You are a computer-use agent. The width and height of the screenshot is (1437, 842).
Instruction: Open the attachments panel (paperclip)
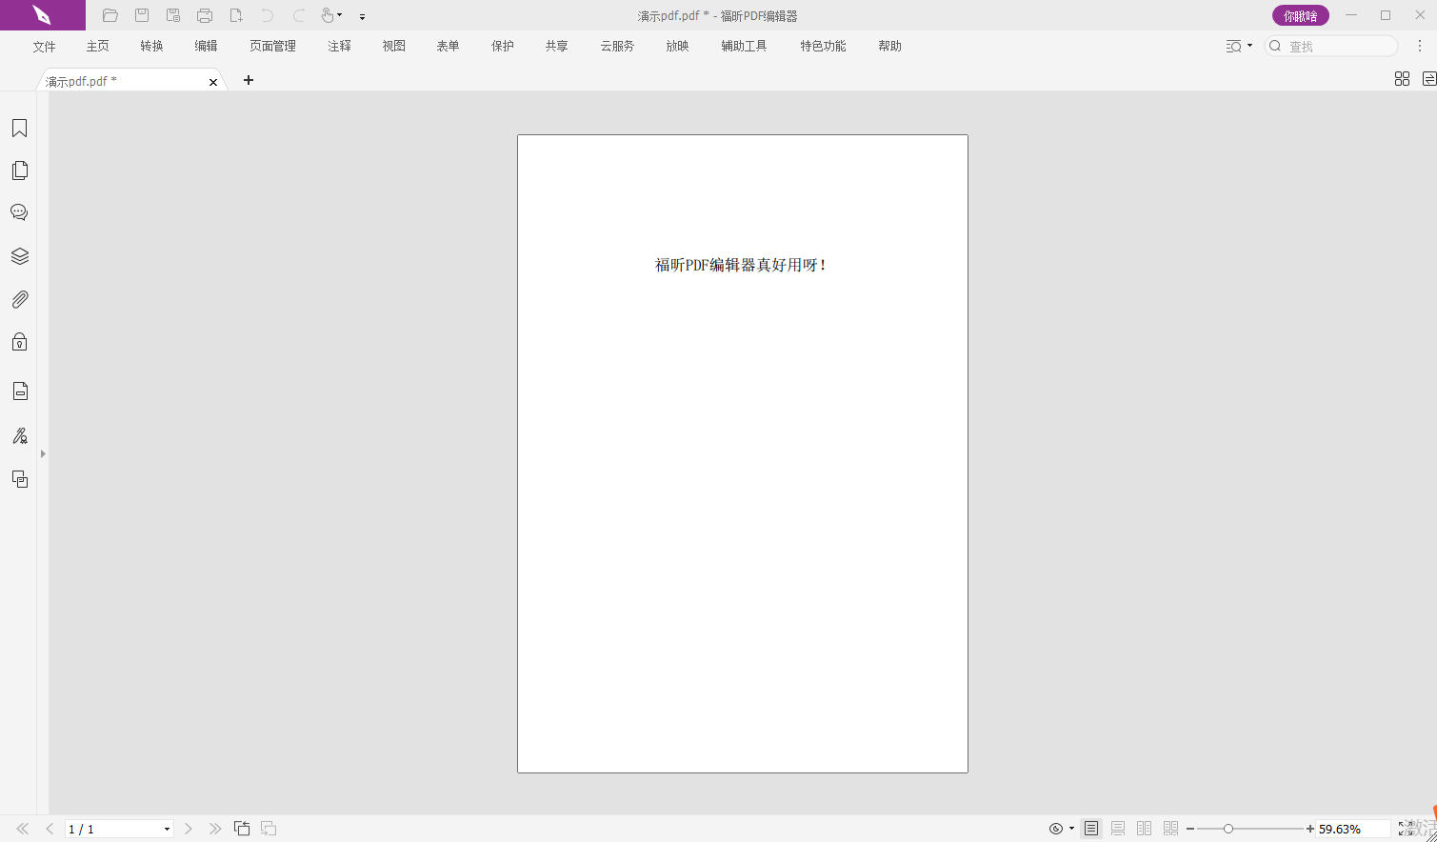pyautogui.click(x=19, y=300)
